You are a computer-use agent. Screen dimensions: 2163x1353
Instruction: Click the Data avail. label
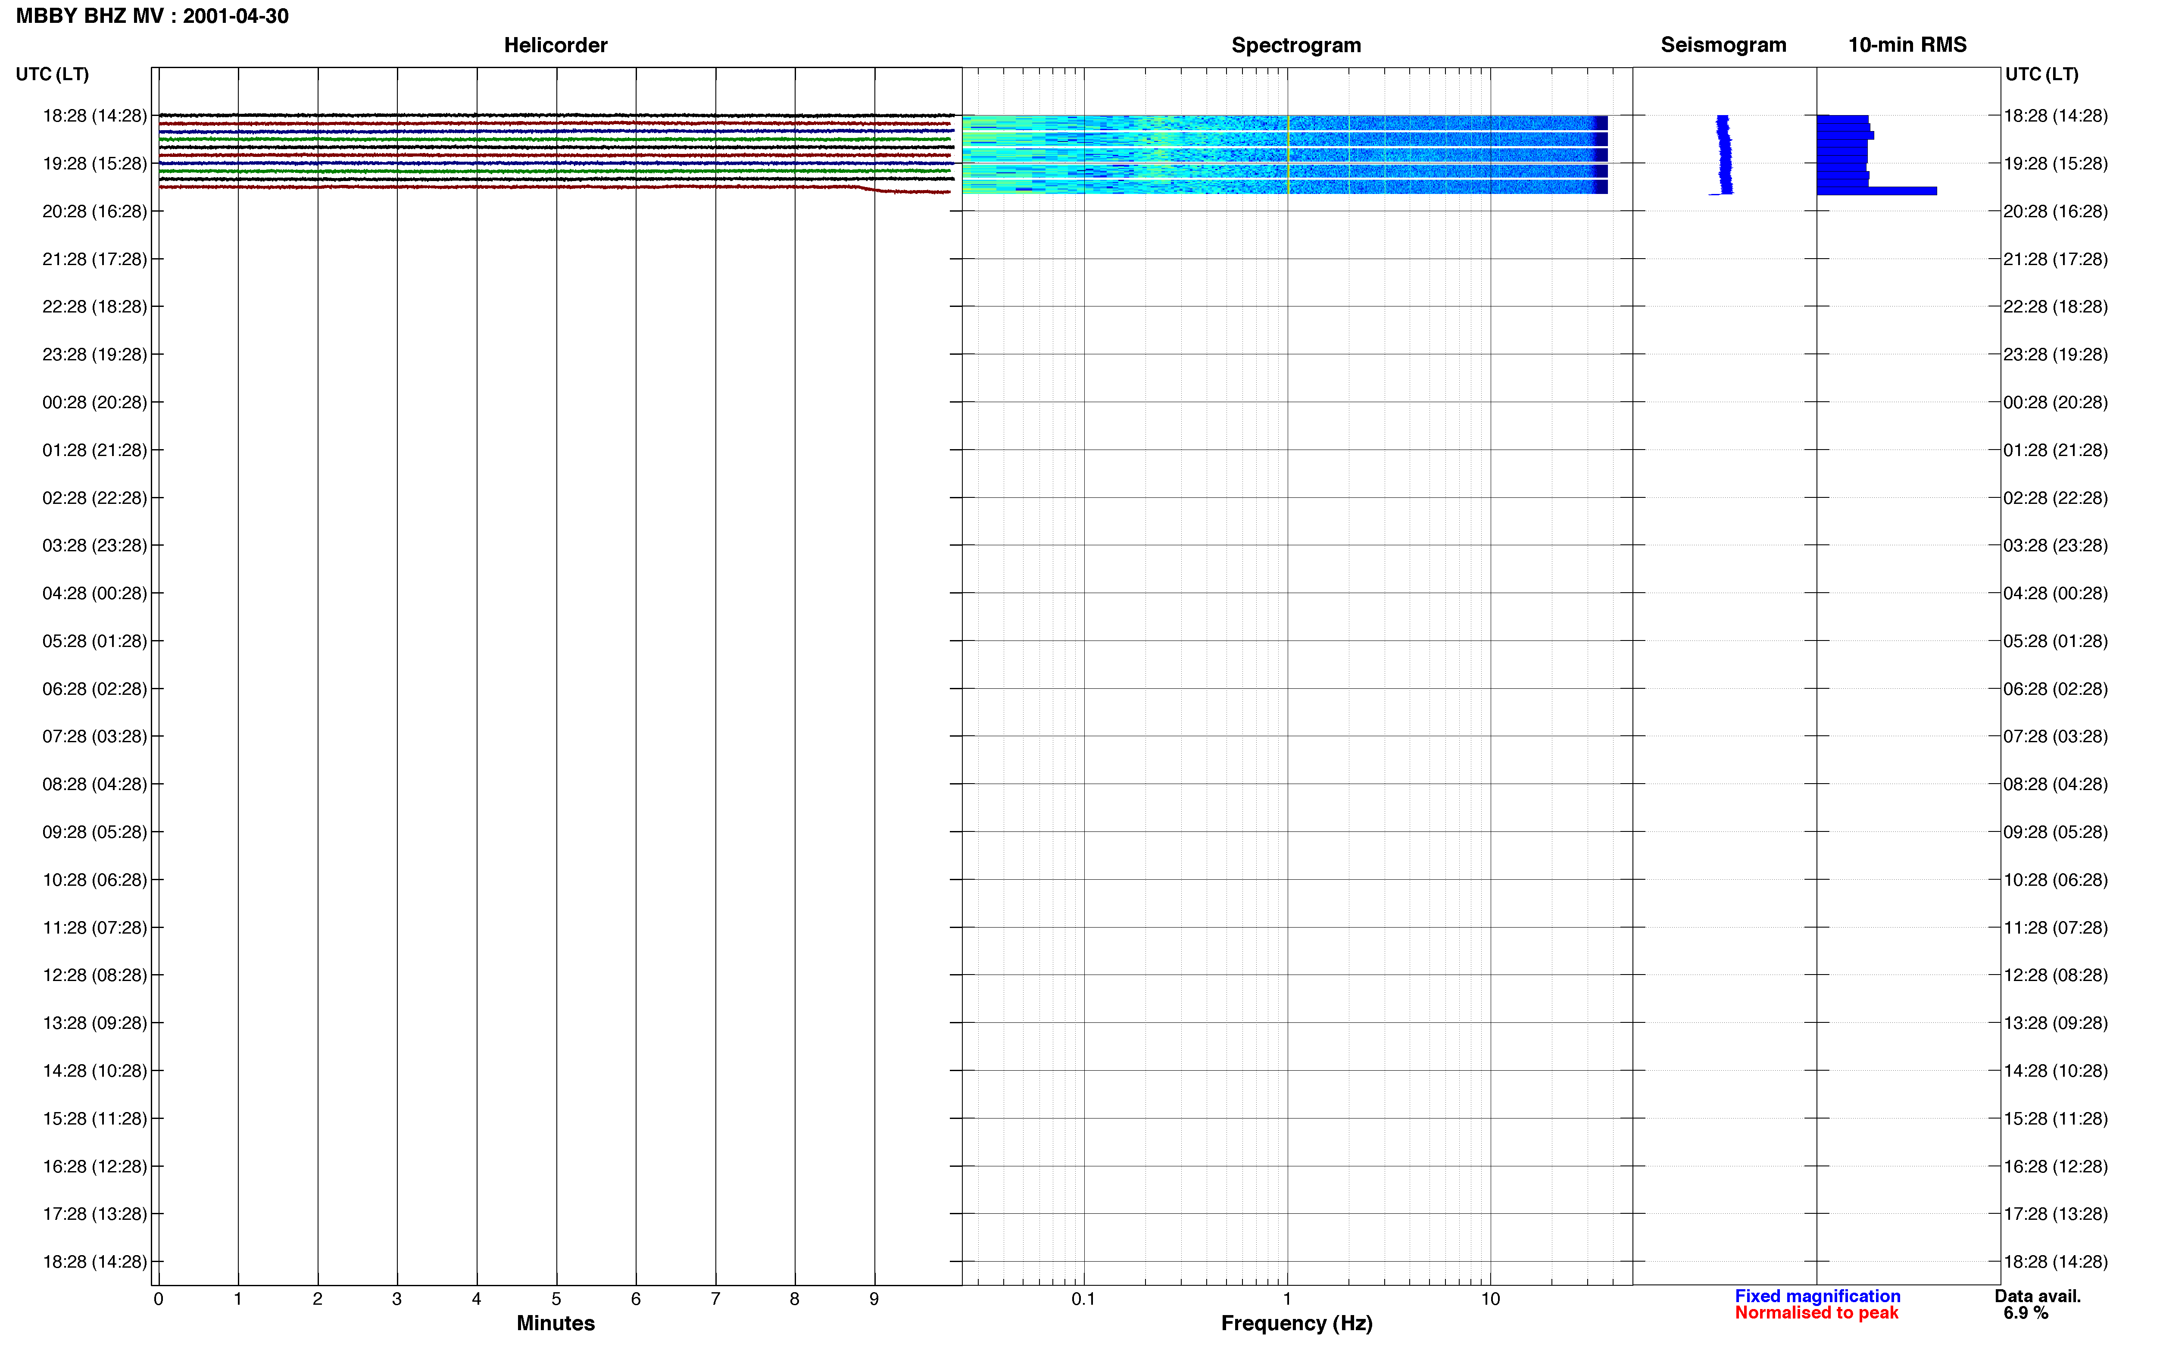[x=2037, y=1296]
